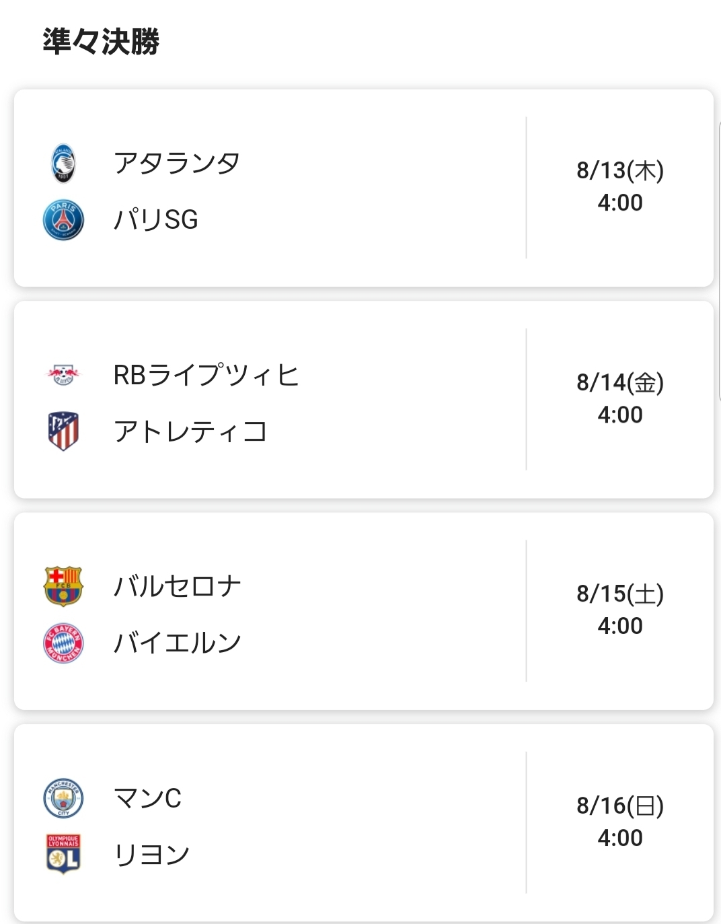Image resolution: width=721 pixels, height=924 pixels.
Task: Click the Paris Saint-Germain crest
Action: coord(63,220)
